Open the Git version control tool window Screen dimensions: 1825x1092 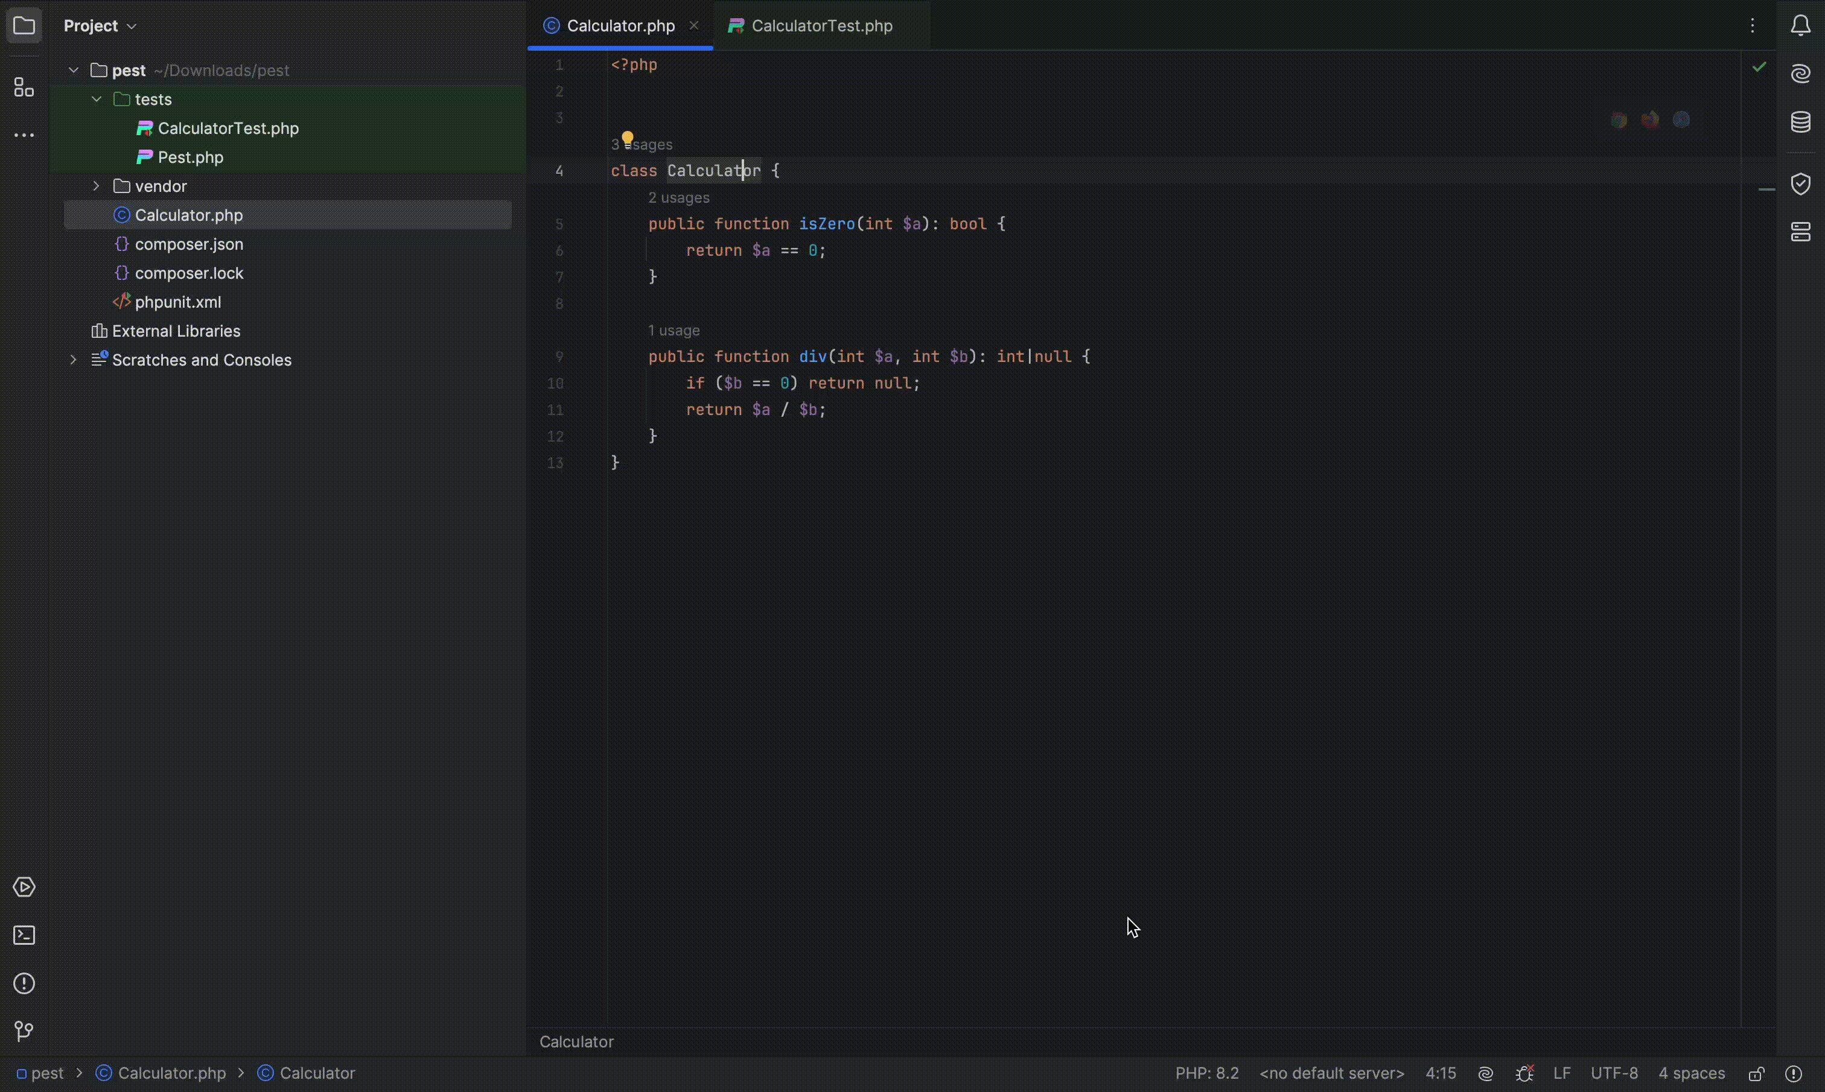[x=24, y=1032]
